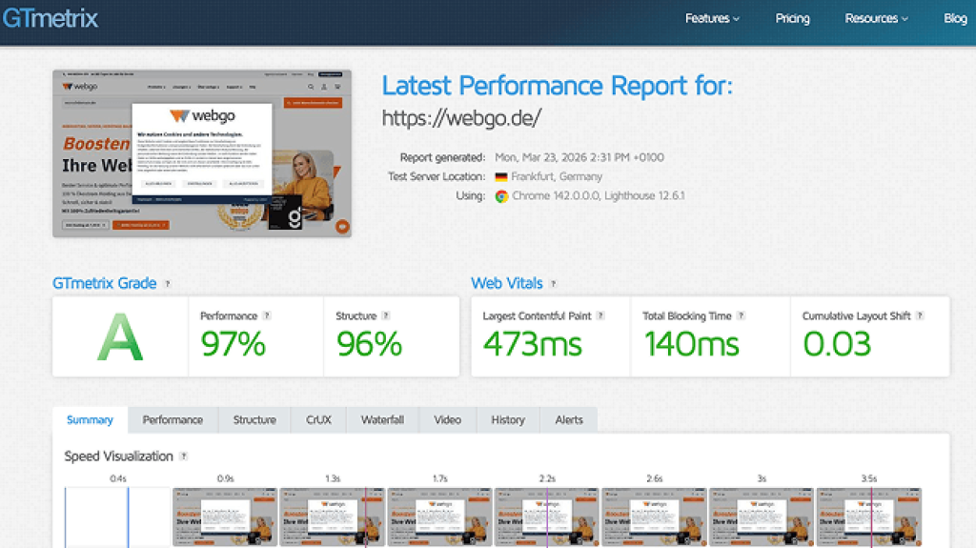976x548 pixels.
Task: Click the 2.2s filmstrip frame
Action: click(546, 518)
